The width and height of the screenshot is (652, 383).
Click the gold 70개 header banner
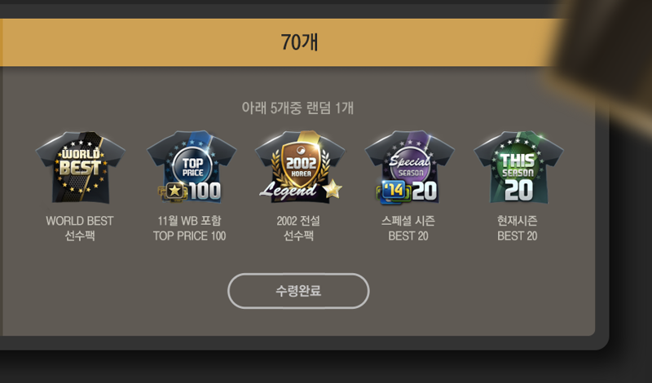pos(283,42)
